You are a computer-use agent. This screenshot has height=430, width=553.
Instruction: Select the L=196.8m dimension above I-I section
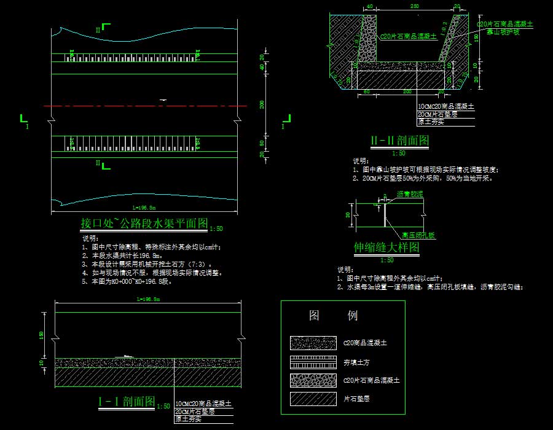click(146, 299)
